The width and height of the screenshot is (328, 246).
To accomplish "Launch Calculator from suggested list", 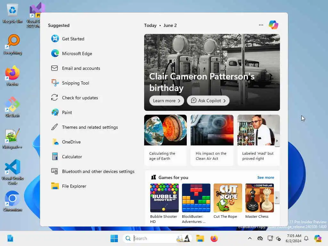I will [67, 157].
